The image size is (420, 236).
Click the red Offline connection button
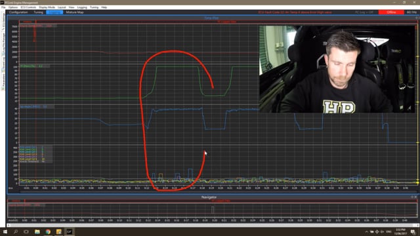(391, 12)
